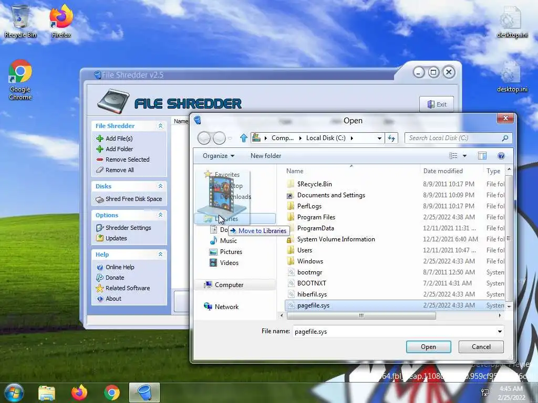
Task: Select the Google Chrome desktop icon
Action: pos(20,80)
